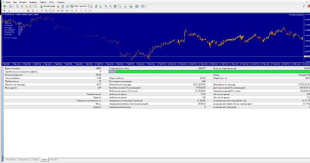Tile chart windows icon

coord(115,6)
